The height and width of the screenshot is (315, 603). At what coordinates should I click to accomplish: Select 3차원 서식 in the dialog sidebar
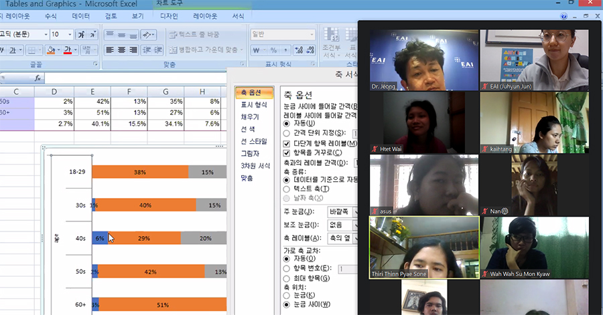pos(255,166)
